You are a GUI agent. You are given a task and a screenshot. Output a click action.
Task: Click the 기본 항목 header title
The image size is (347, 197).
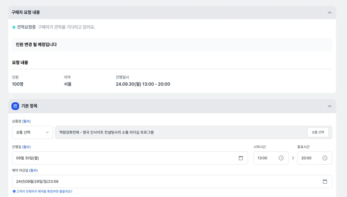pyautogui.click(x=29, y=106)
